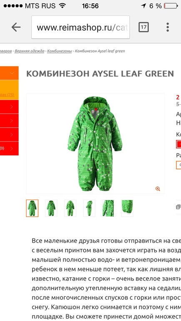Open the tab switcher showing 17 tabs

pyautogui.click(x=143, y=27)
